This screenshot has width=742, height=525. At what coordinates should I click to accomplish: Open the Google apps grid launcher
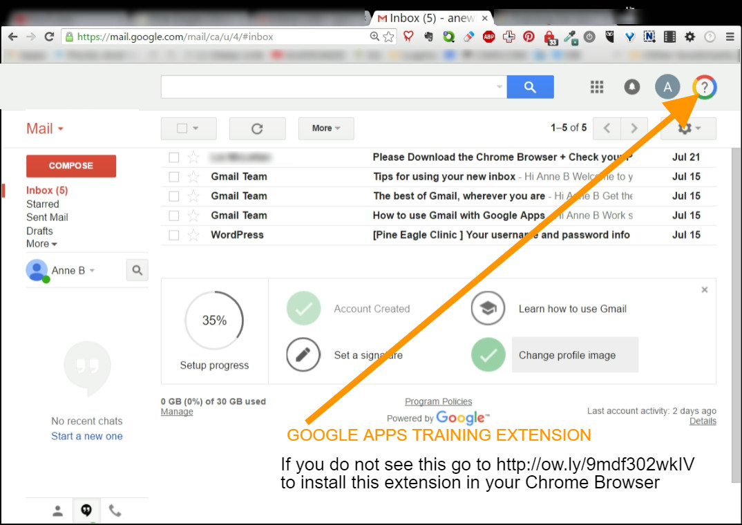pyautogui.click(x=597, y=87)
